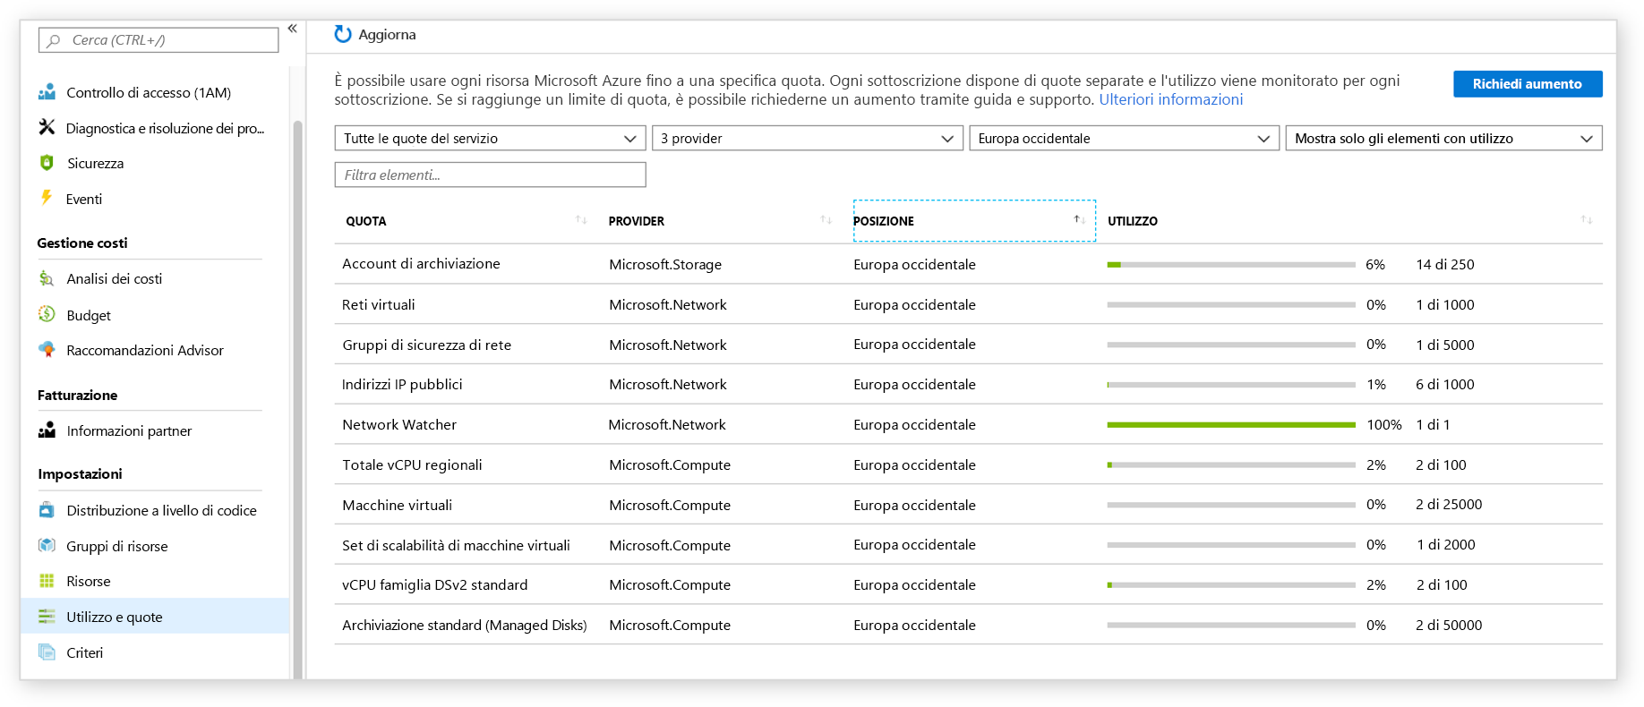The image size is (1644, 707).
Task: Click the Totale vCPU regionali usage bar
Action: pyautogui.click(x=1231, y=464)
